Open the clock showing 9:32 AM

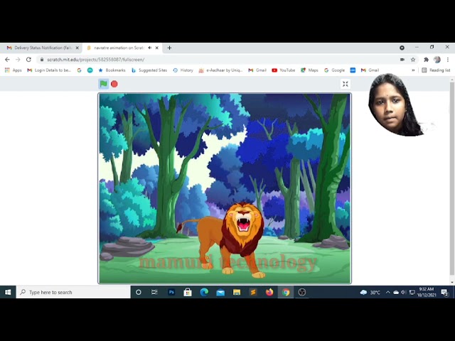(427, 292)
